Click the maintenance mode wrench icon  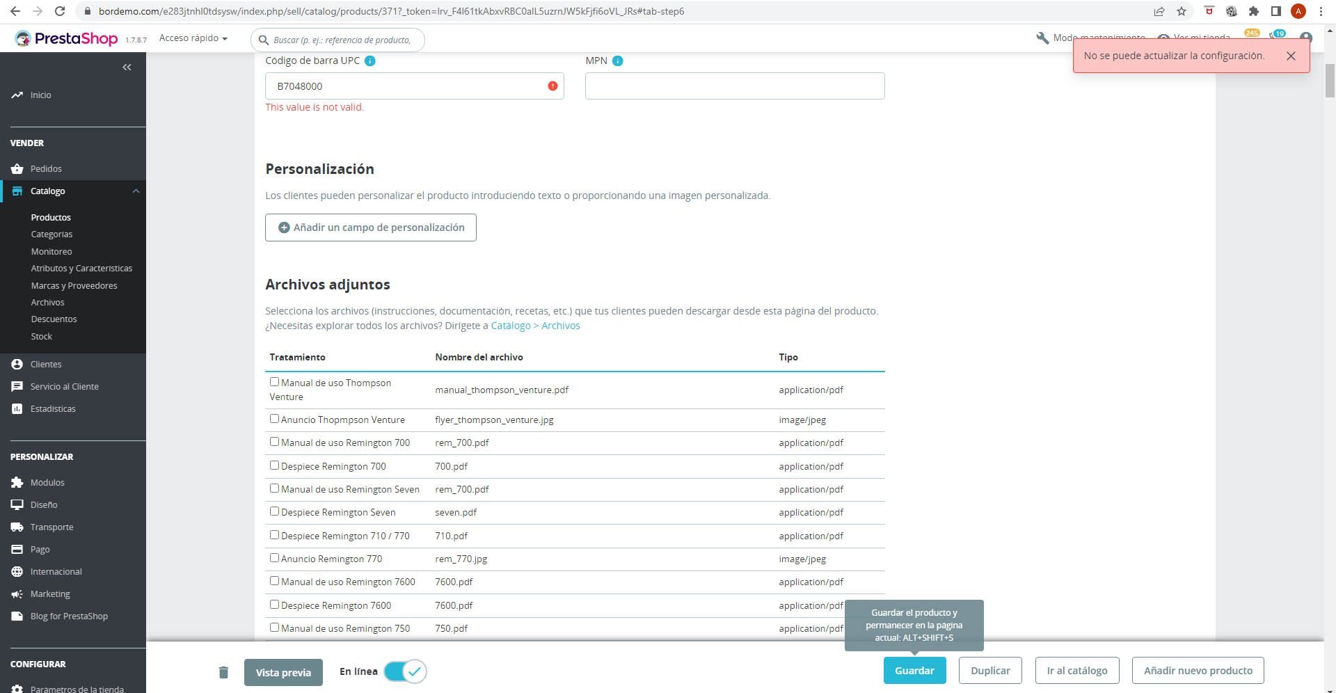(x=1042, y=38)
